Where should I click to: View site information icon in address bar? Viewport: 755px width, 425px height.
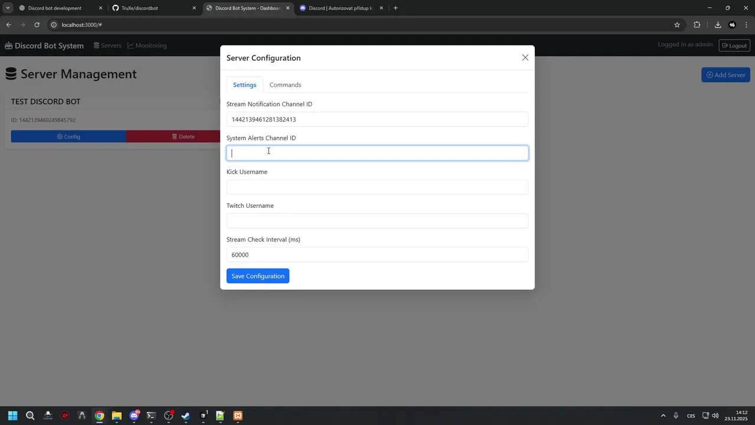pyautogui.click(x=54, y=25)
